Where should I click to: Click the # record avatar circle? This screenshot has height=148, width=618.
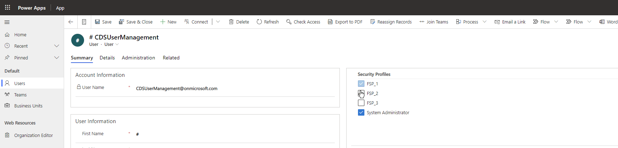coord(78,40)
